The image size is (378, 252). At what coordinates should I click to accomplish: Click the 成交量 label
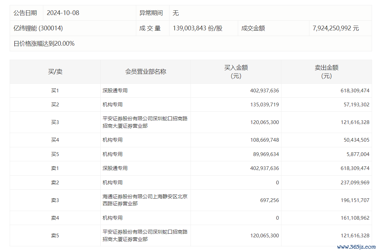tap(150, 28)
